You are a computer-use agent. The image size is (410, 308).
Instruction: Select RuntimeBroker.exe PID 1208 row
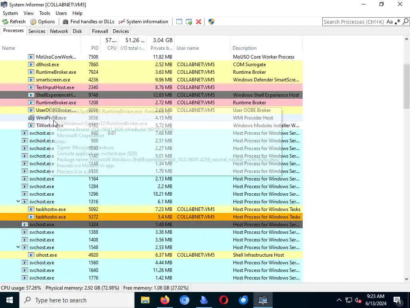click(x=151, y=102)
